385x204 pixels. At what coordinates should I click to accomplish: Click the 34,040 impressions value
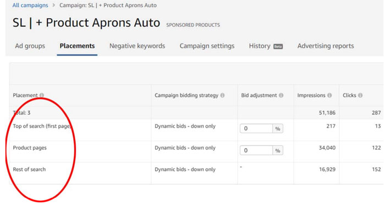[x=327, y=148]
